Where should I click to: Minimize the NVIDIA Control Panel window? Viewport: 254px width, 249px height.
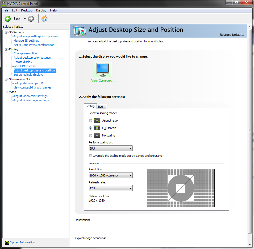pyautogui.click(x=229, y=3)
